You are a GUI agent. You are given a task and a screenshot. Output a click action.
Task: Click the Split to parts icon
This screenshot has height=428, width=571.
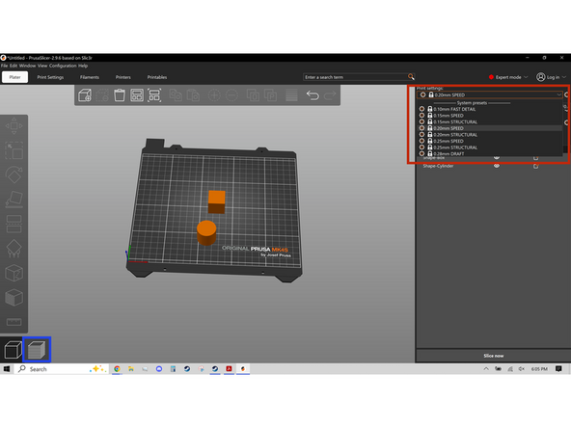tap(270, 95)
